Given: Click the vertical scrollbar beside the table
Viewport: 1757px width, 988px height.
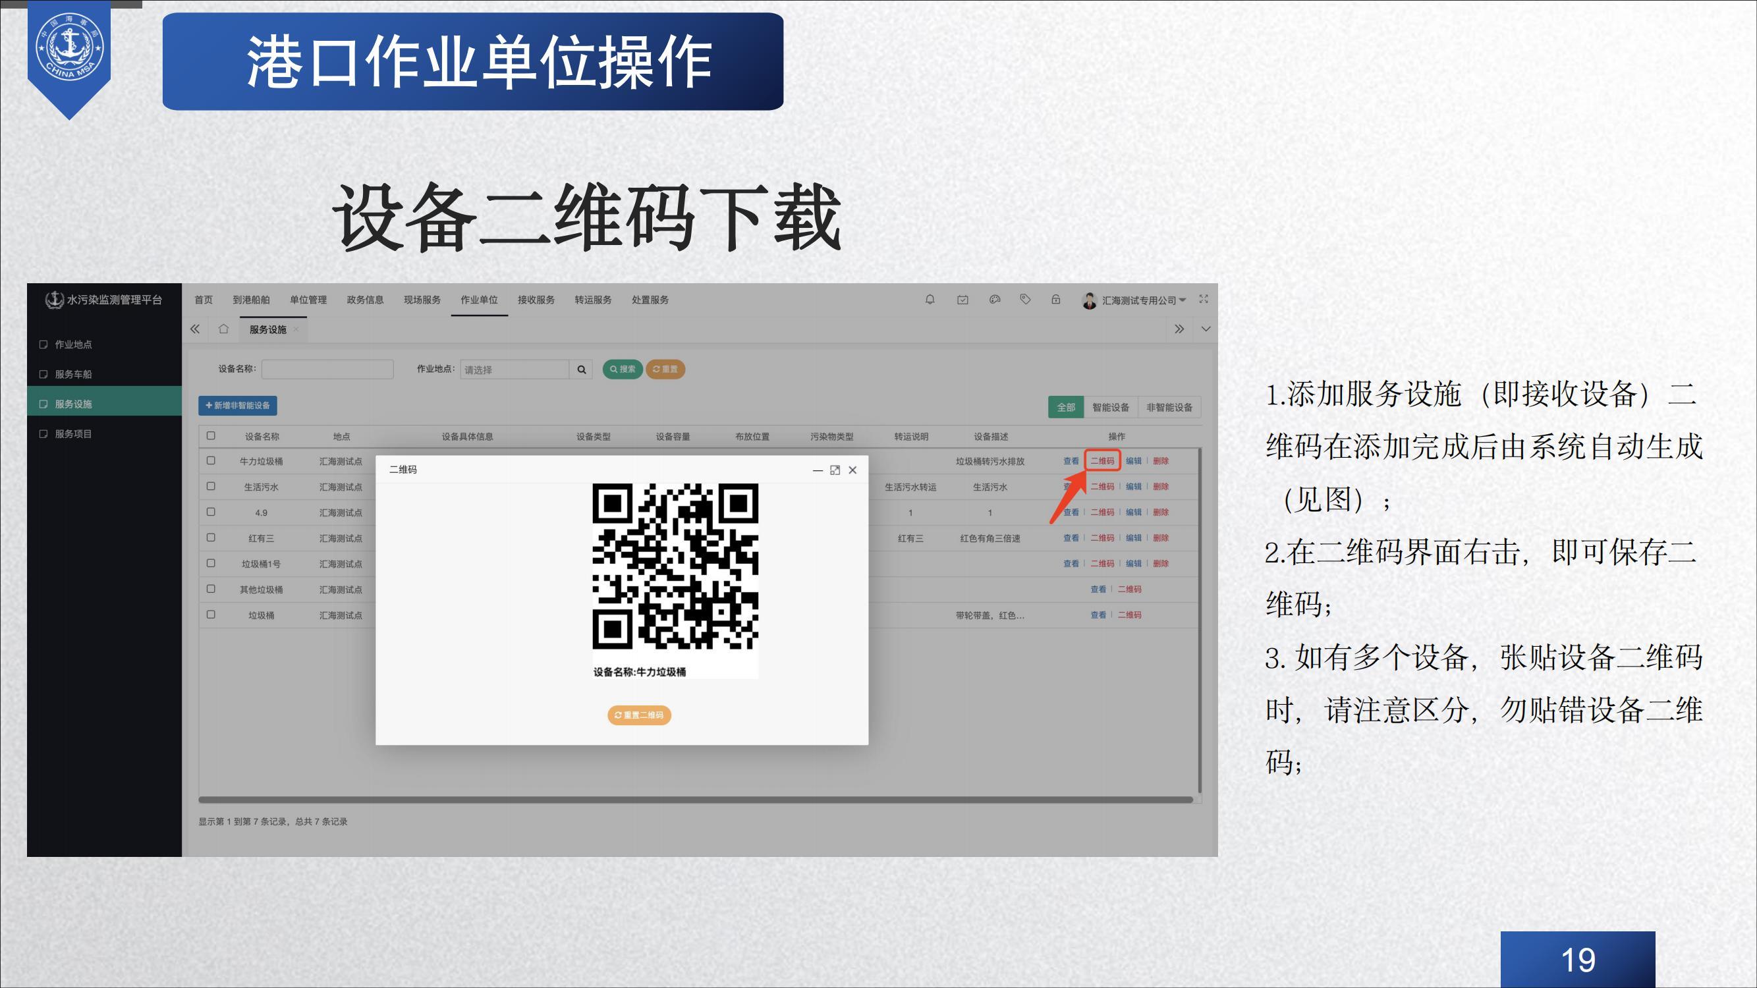Looking at the screenshot, I should (1199, 620).
